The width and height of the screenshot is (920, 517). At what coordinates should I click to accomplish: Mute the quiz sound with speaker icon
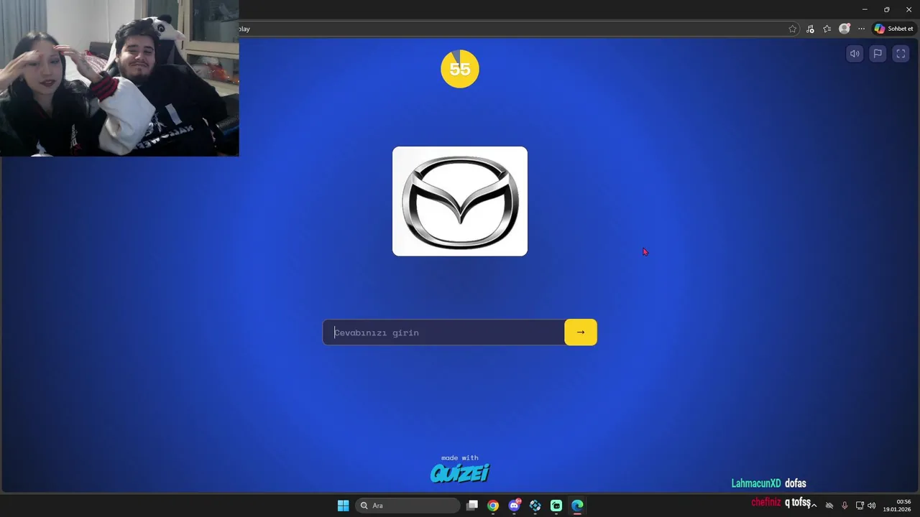click(855, 54)
